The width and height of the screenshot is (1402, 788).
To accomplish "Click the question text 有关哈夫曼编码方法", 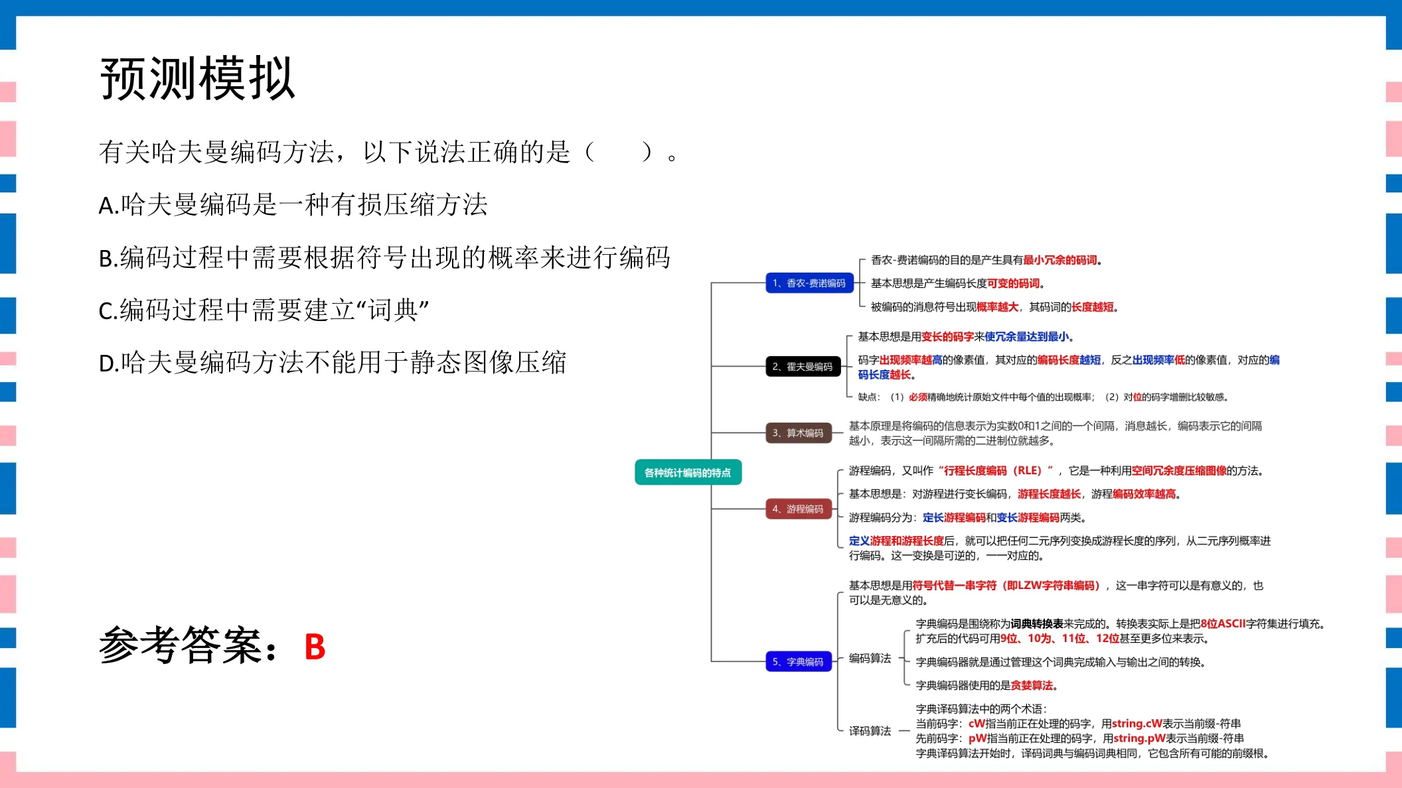I will click(x=216, y=153).
